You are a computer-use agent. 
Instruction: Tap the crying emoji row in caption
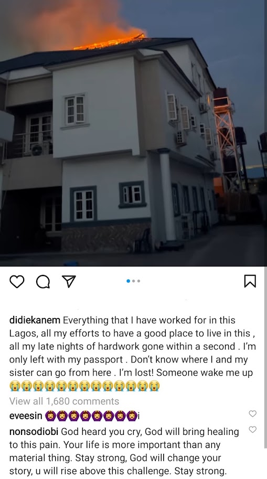coord(84,386)
